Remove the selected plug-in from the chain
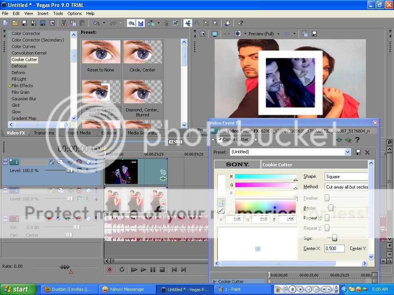 coord(348,140)
